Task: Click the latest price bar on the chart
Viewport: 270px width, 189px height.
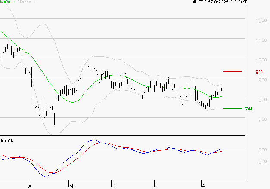Action: [221, 89]
